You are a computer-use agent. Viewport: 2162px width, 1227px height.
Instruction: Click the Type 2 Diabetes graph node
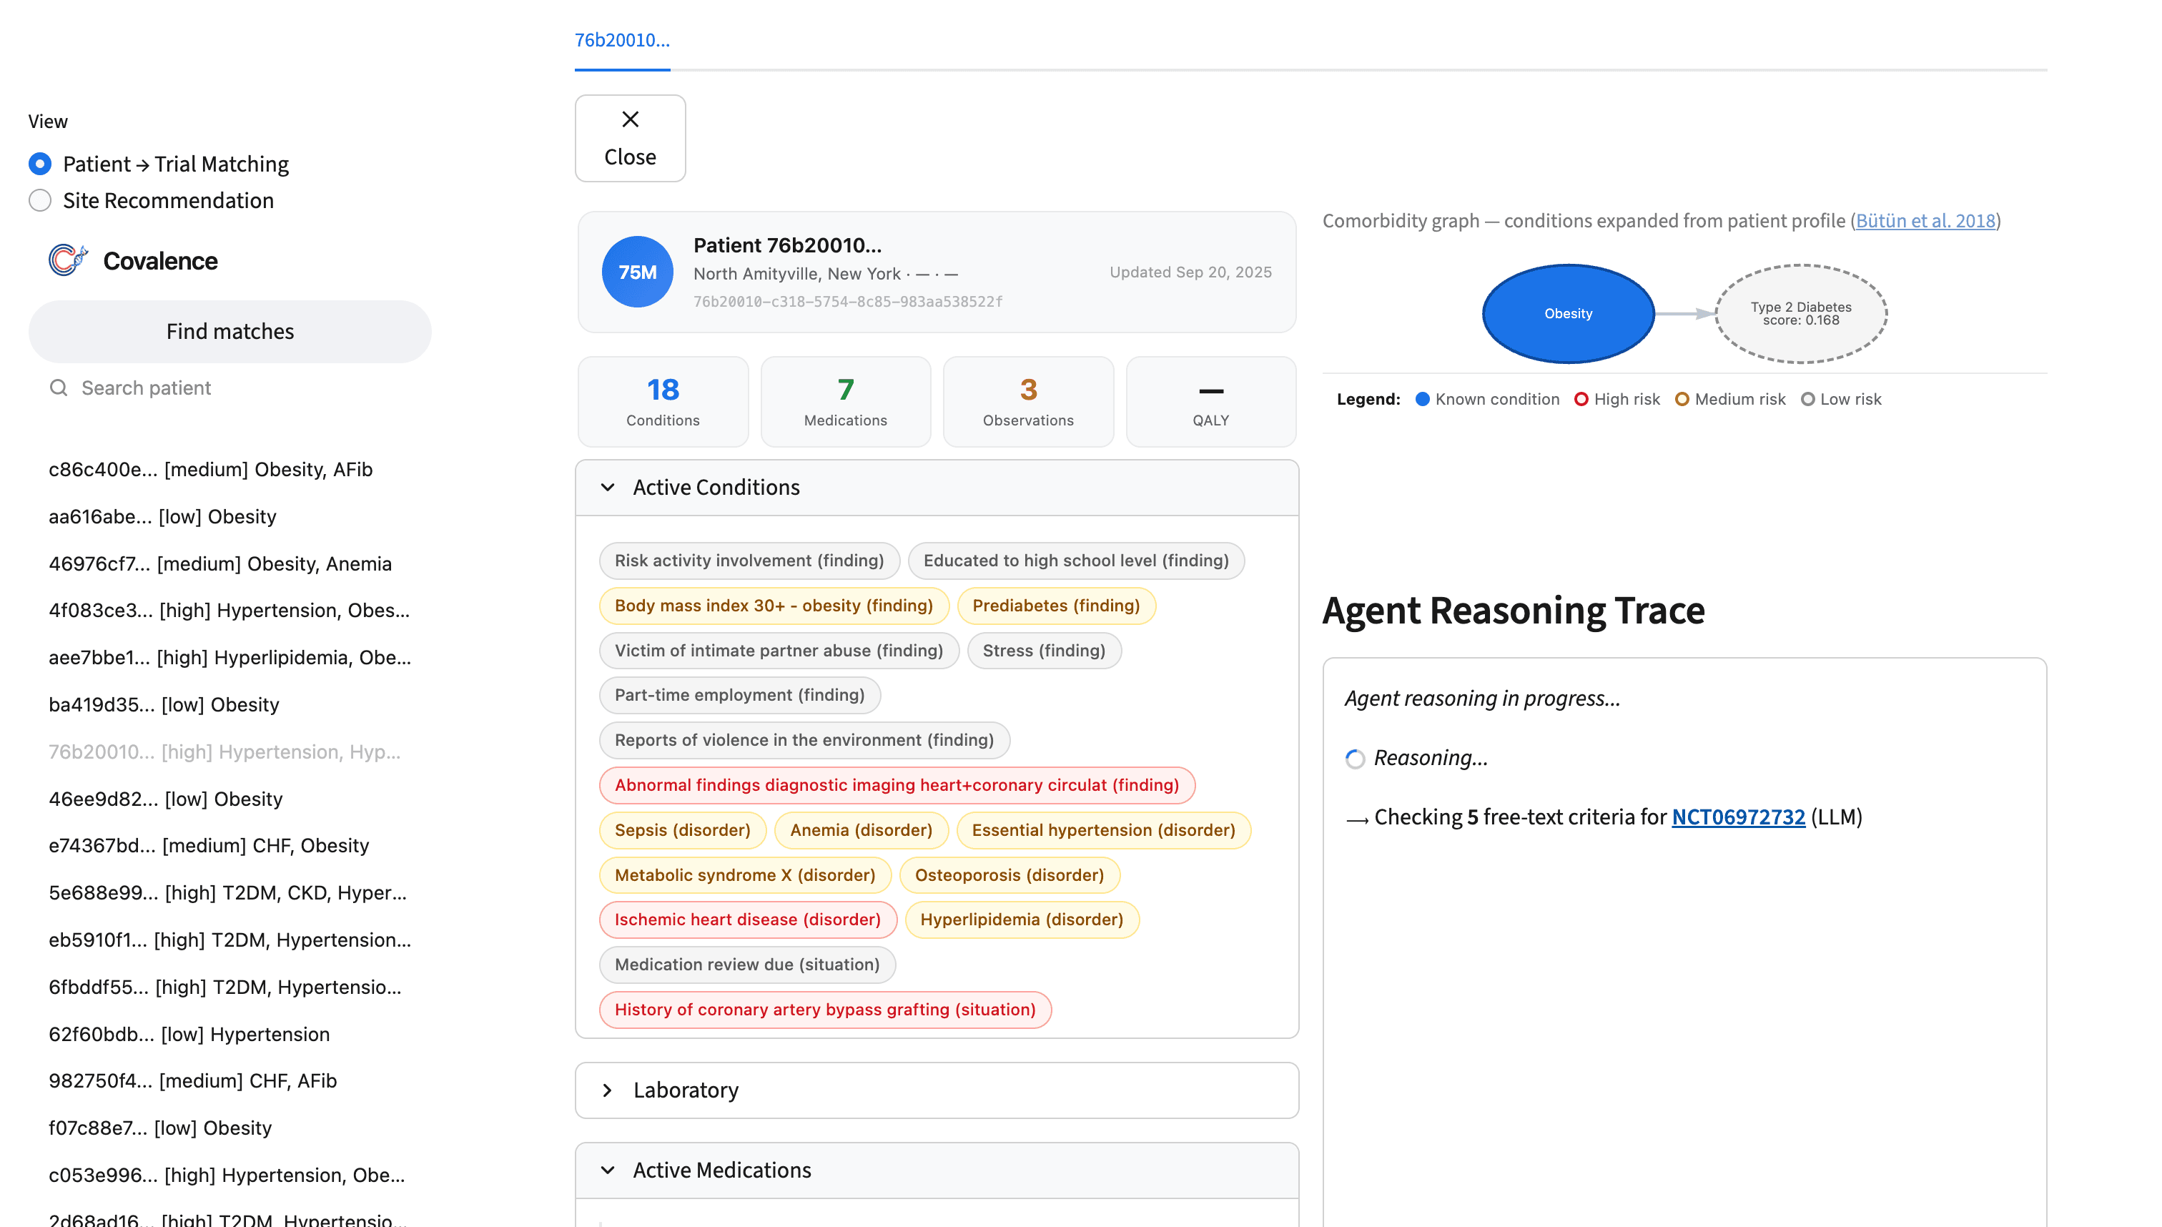coord(1800,313)
